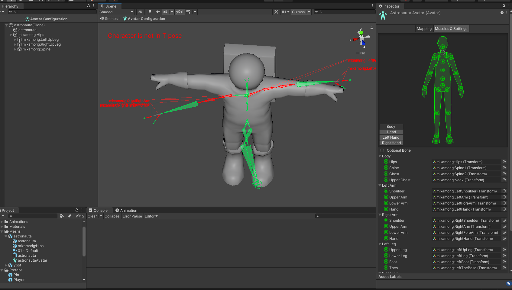This screenshot has width=512, height=290.
Task: Open object picker for RightHand transform
Action: [x=504, y=238]
